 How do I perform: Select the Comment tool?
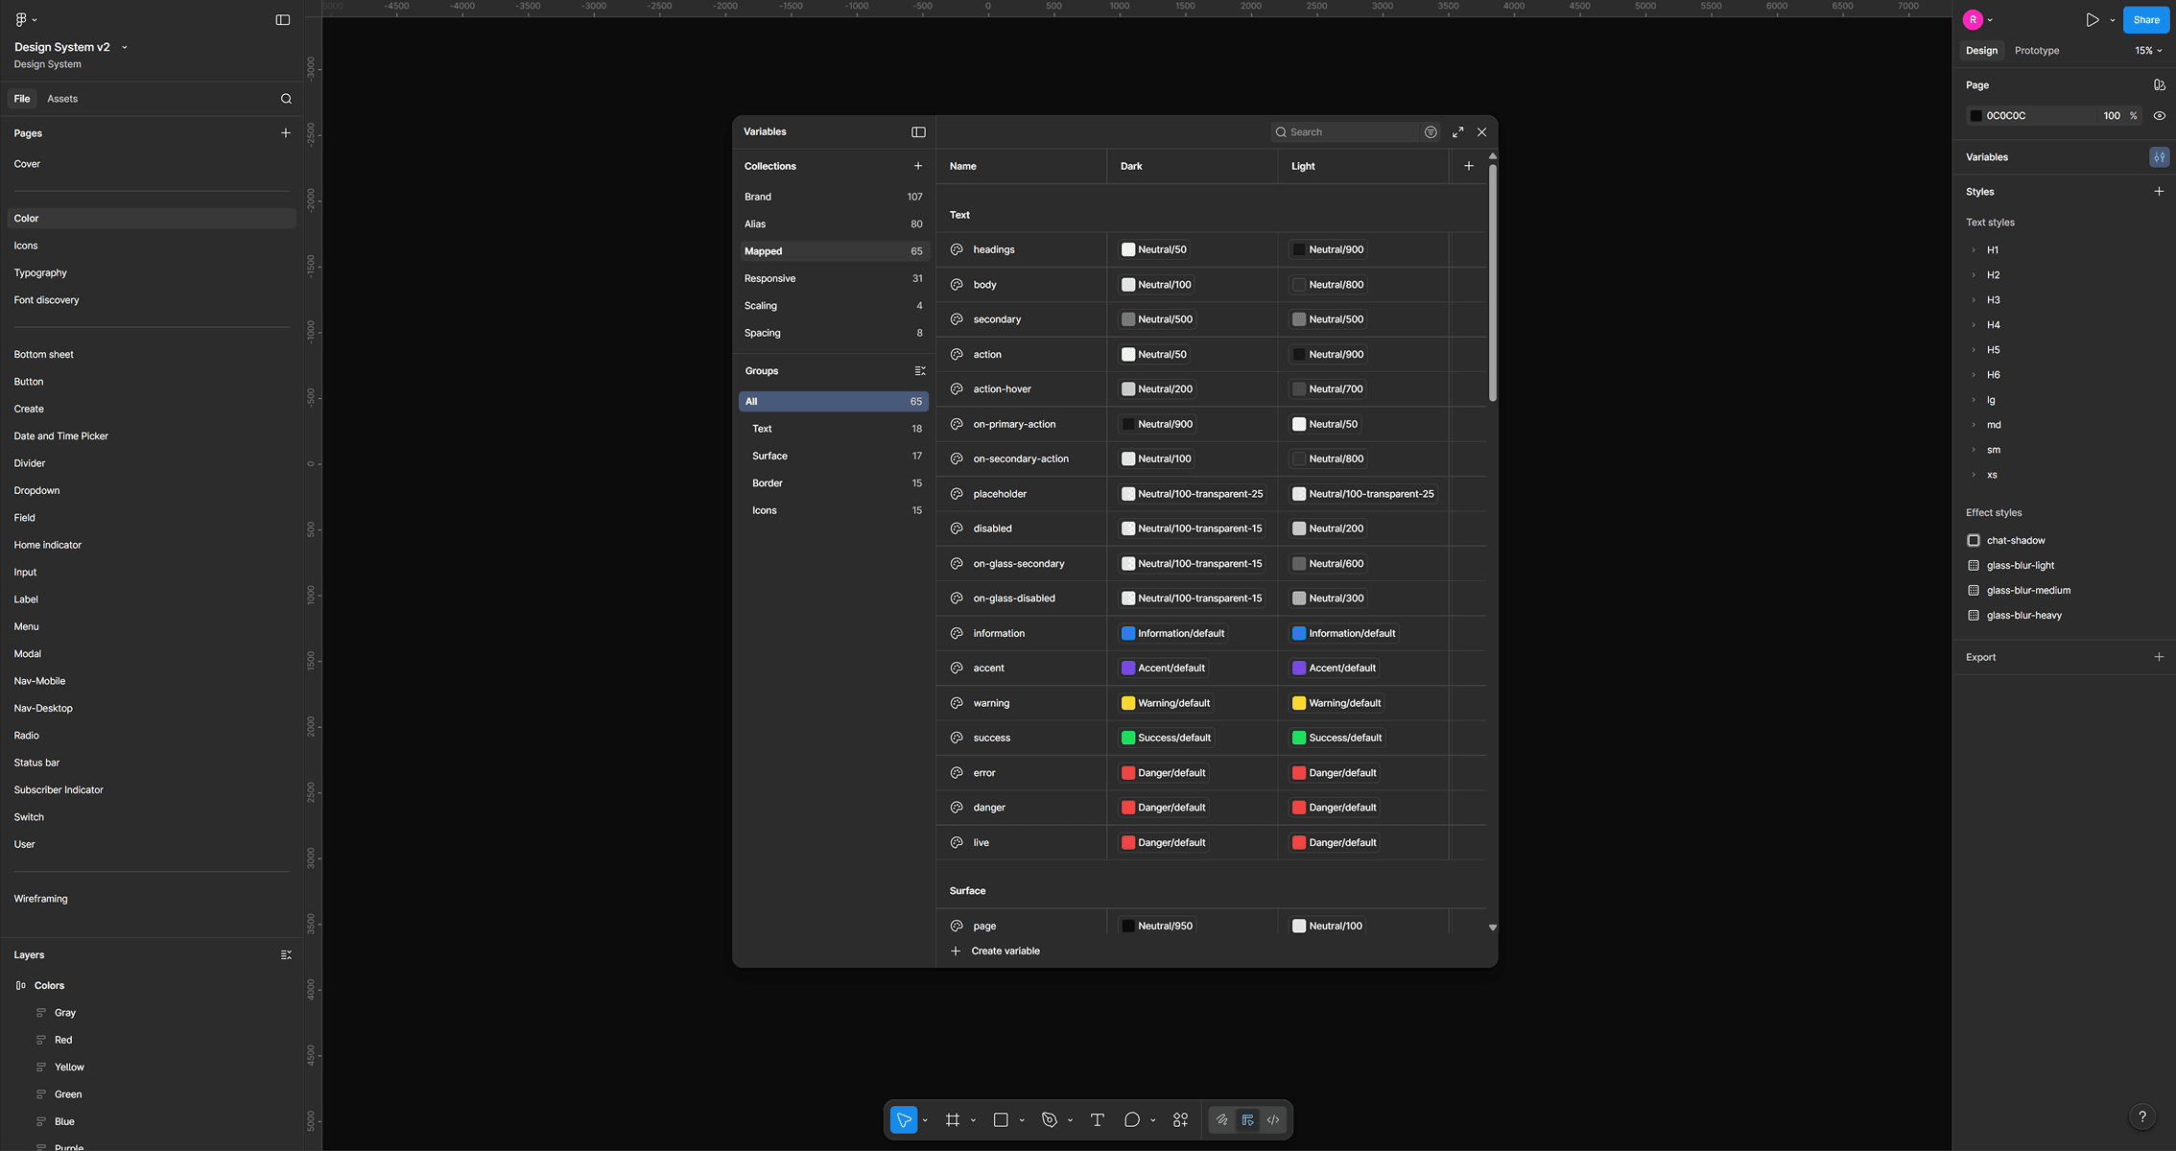point(1132,1119)
